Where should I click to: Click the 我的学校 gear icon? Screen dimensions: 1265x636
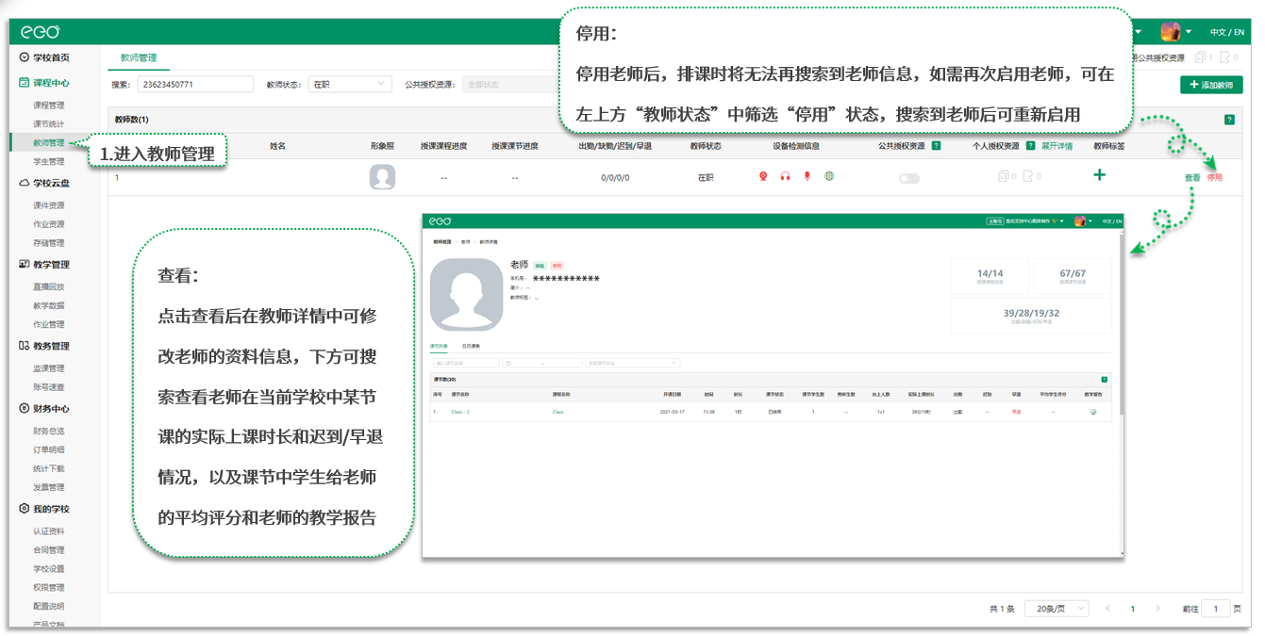pyautogui.click(x=24, y=509)
